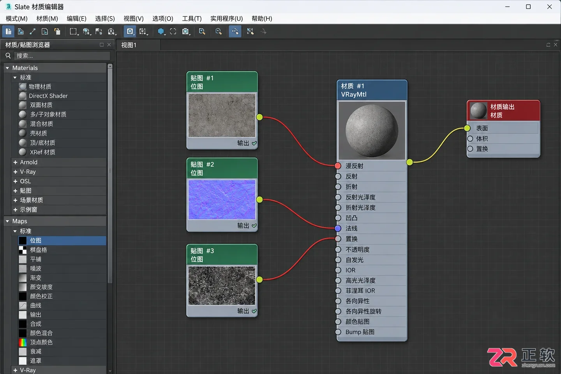Open the 编辑(E) menu
Image resolution: width=561 pixels, height=374 pixels.
76,19
